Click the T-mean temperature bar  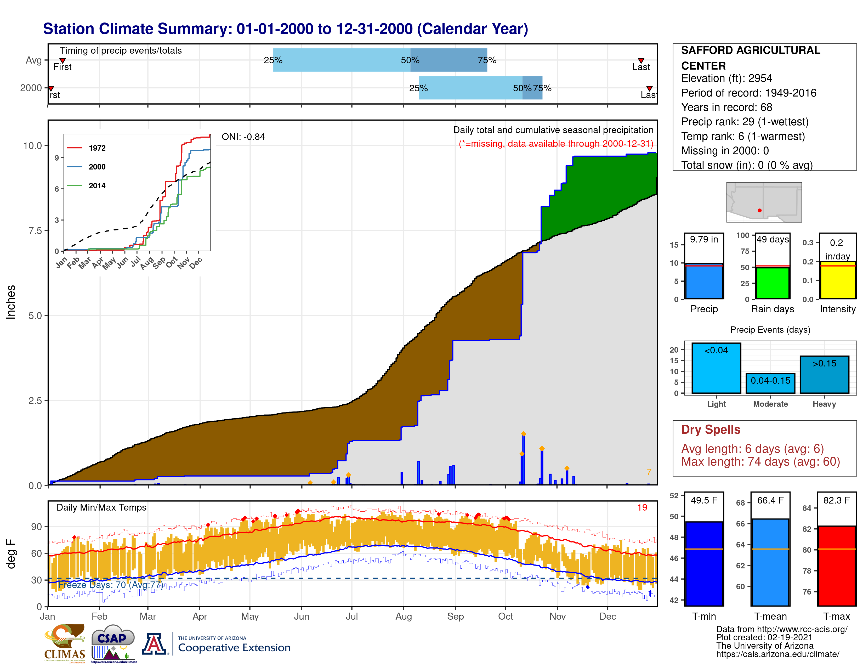[770, 562]
